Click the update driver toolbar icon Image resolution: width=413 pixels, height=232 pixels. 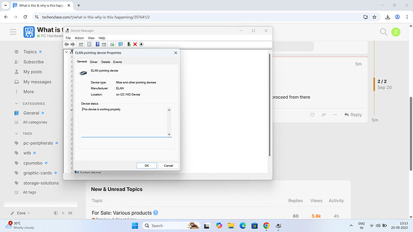click(129, 44)
